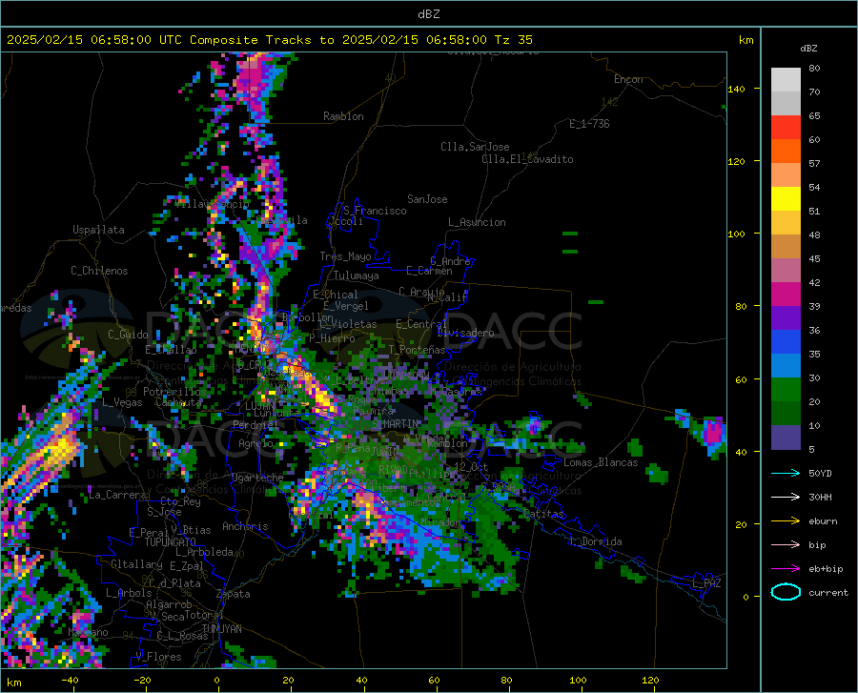
Task: Click the -40 x-axis tick label
Action: click(x=70, y=680)
